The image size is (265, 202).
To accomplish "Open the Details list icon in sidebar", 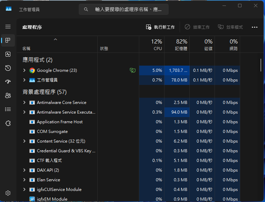I will (8, 109).
